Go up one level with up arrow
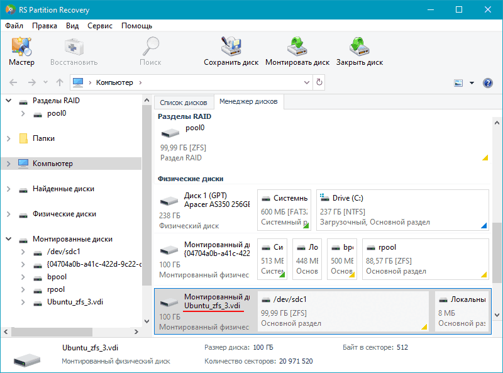 click(60, 82)
